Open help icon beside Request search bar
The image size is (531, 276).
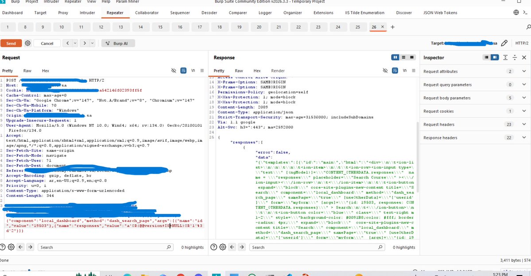click(3, 247)
